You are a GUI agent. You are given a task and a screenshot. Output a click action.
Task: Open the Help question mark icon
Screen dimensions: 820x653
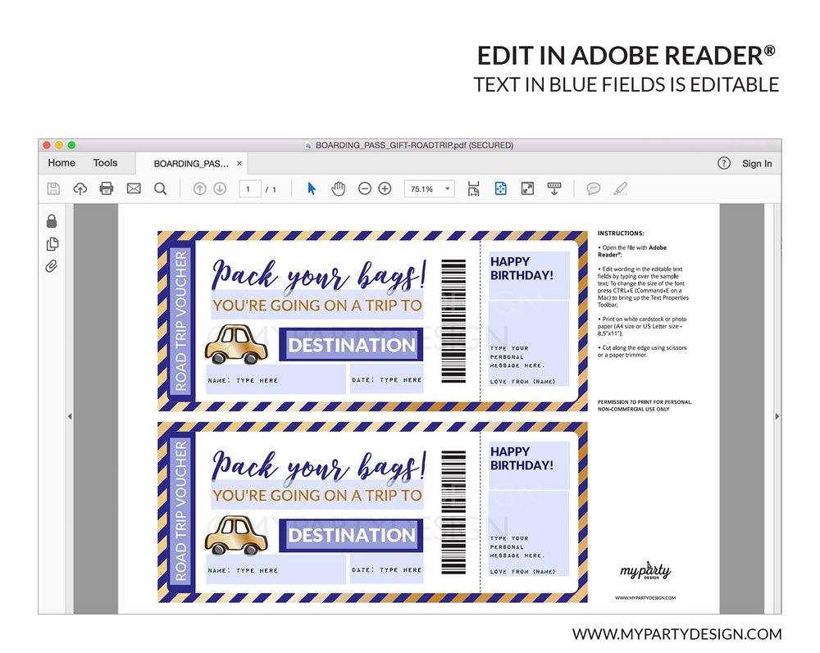pos(724,164)
